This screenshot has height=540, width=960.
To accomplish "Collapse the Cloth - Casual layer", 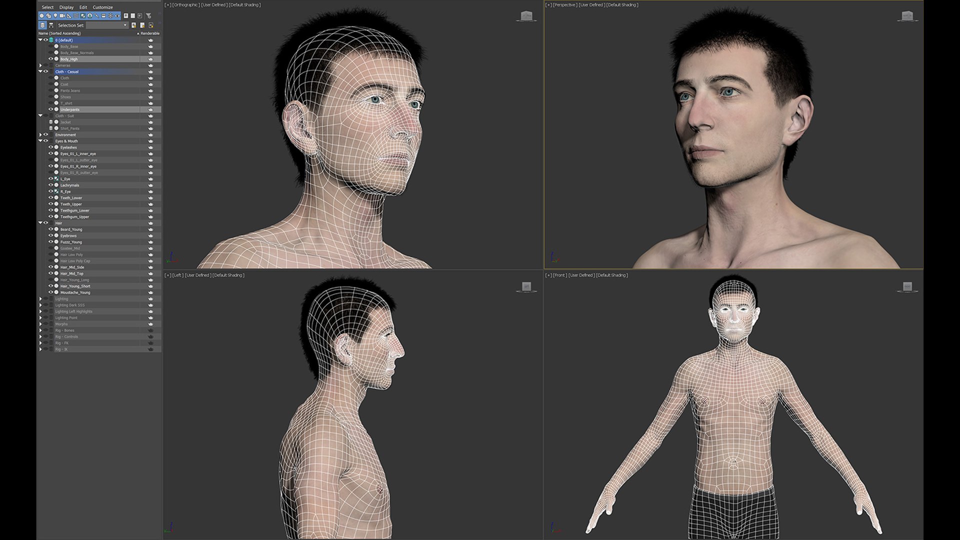I will click(x=40, y=71).
